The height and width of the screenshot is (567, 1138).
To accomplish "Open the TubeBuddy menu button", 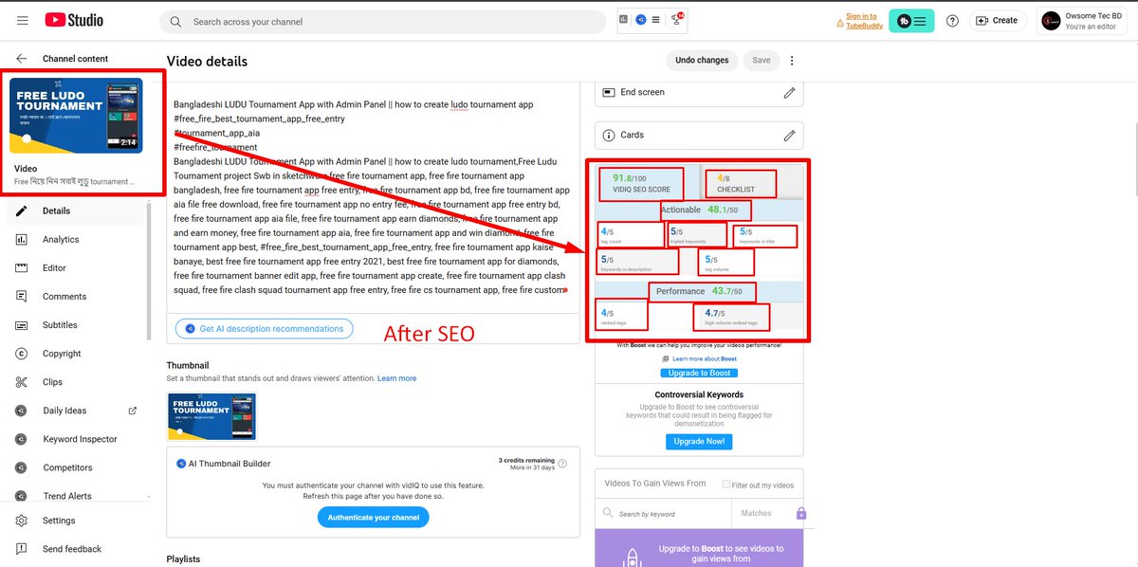I will coord(911,21).
